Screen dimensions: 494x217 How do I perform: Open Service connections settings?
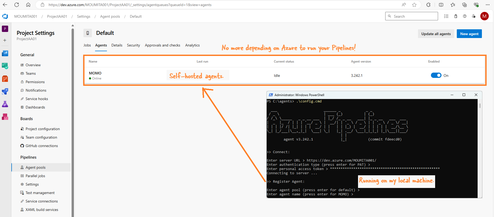[41, 201]
